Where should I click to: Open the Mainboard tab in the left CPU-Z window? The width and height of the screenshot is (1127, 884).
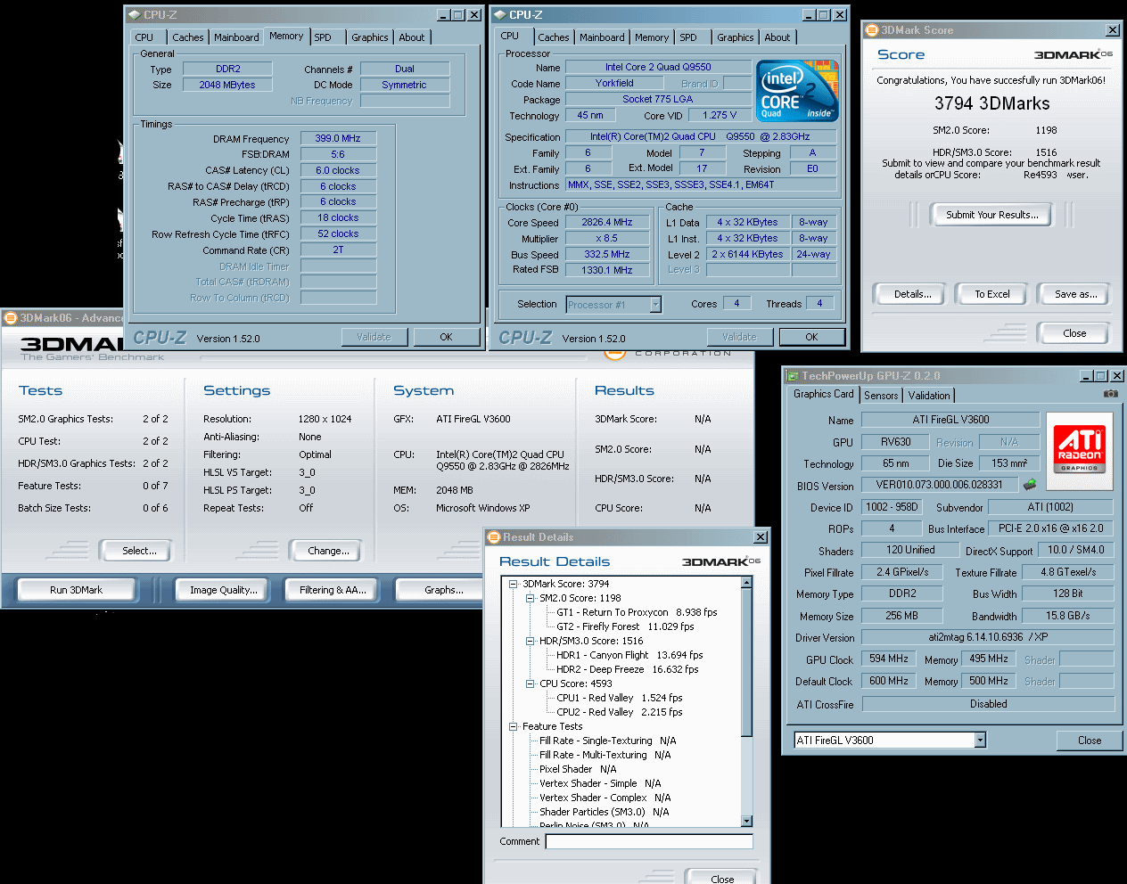236,37
